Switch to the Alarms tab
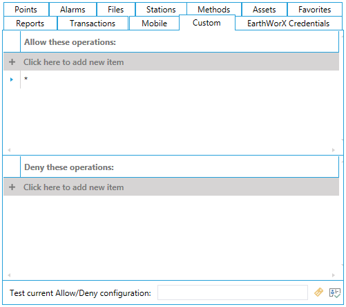The width and height of the screenshot is (346, 307). coord(73,10)
